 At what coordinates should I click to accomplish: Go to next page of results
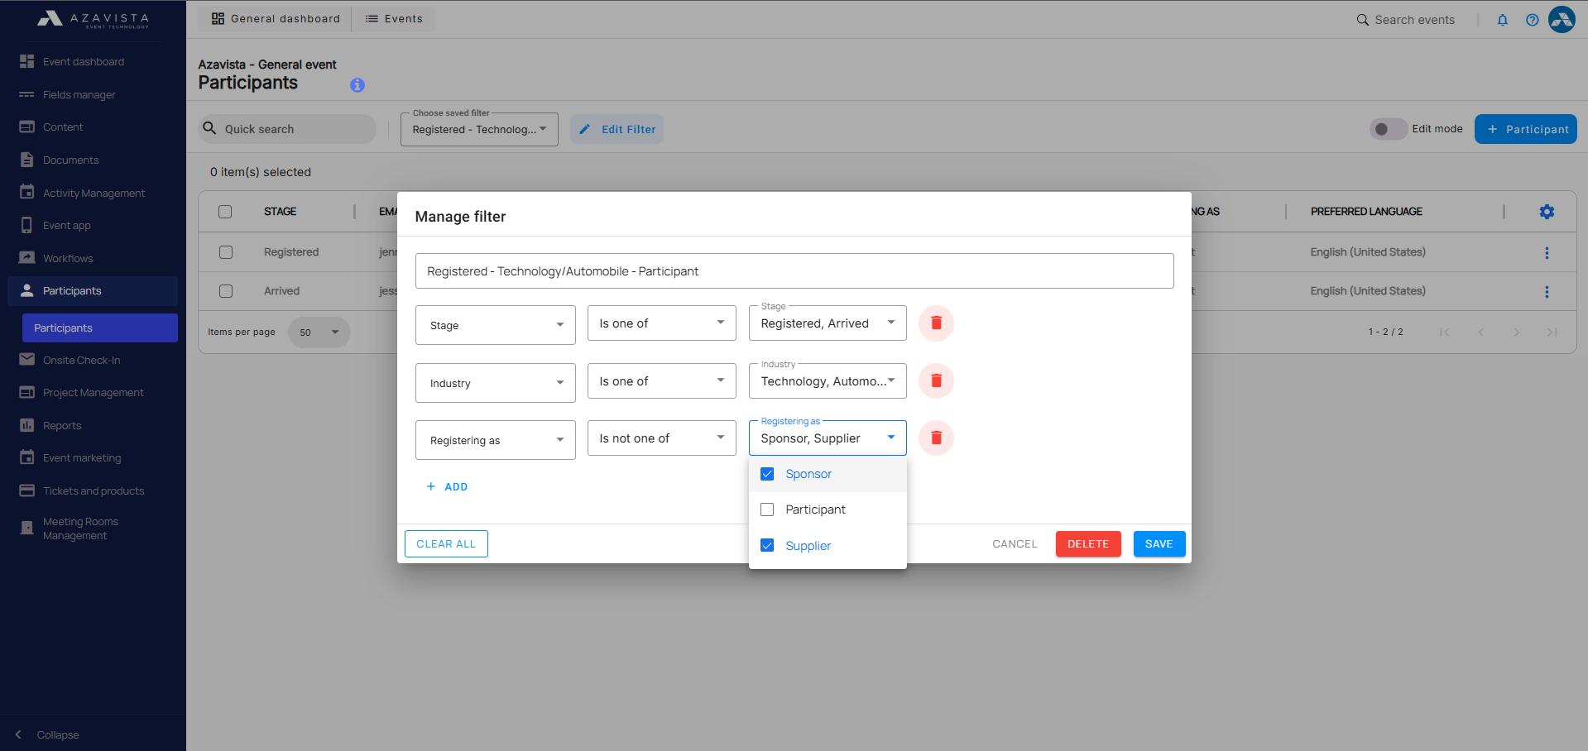1516,332
